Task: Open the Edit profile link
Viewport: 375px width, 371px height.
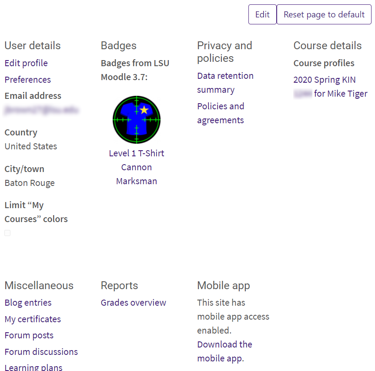Action: tap(26, 63)
